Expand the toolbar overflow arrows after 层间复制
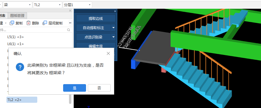261x108 pixels. [x=70, y=23]
